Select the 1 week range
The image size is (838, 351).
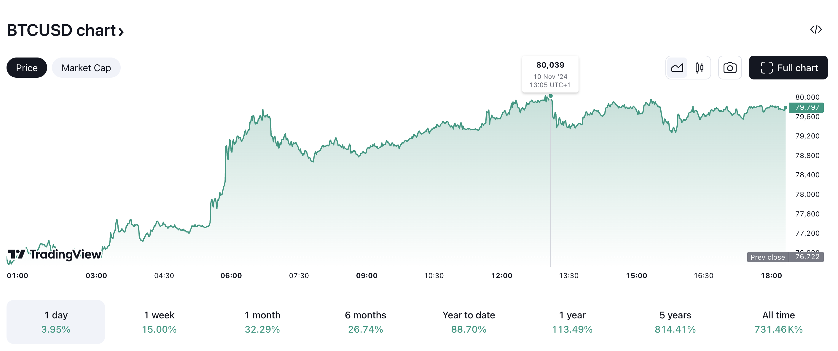(x=159, y=322)
